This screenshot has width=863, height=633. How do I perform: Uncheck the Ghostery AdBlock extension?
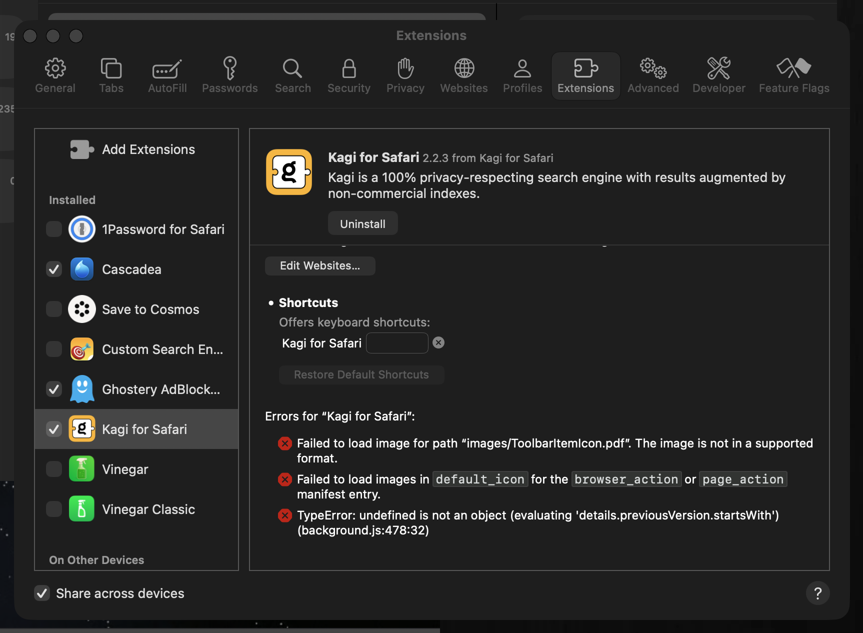point(54,389)
